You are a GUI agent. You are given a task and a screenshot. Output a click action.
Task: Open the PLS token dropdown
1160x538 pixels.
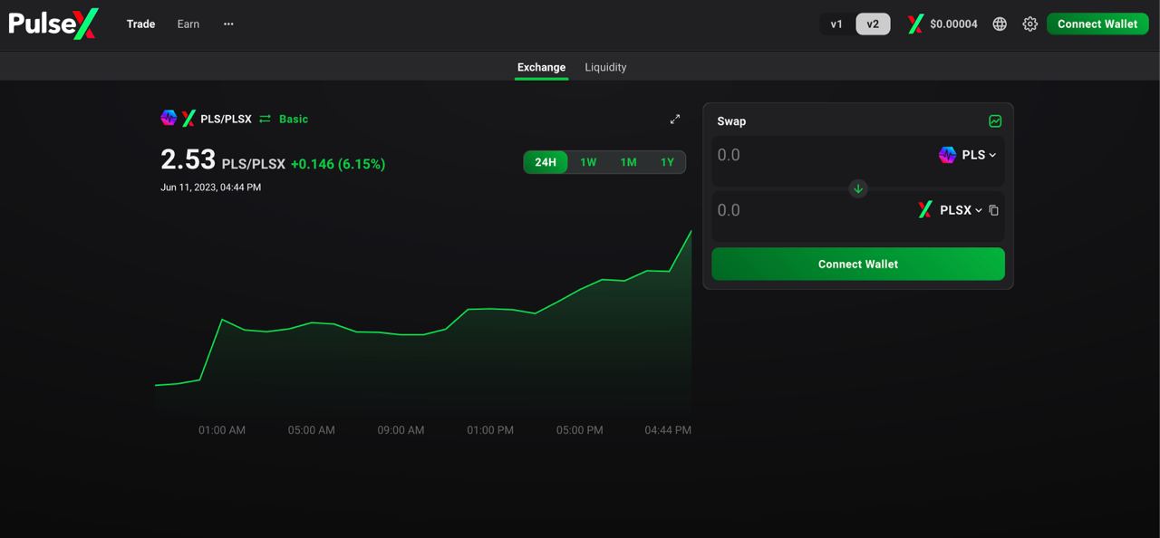pyautogui.click(x=968, y=155)
